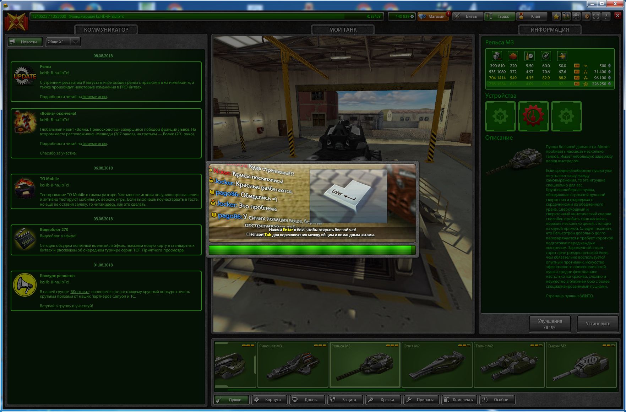Image resolution: width=626 pixels, height=412 pixels.
Task: Select the Корпуса hulls category tab
Action: click(269, 400)
